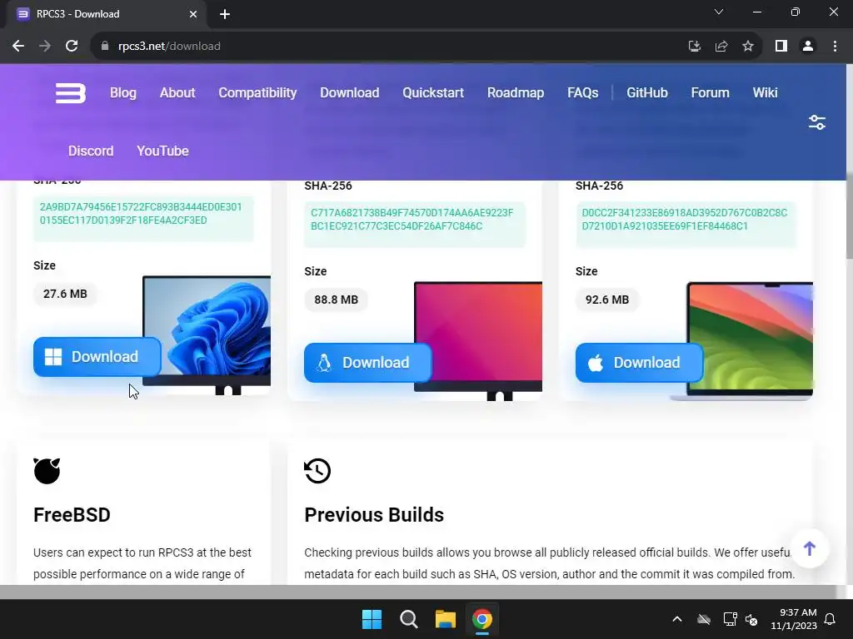Click the 88.8 MB size badge
853x639 pixels.
(x=337, y=300)
